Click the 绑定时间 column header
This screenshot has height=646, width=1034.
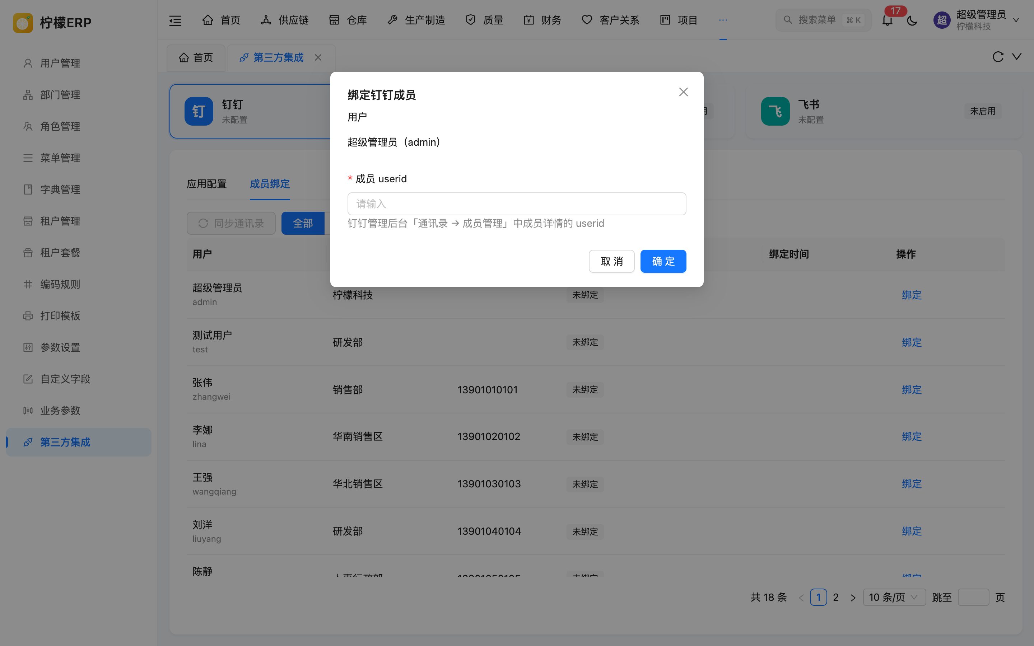789,255
